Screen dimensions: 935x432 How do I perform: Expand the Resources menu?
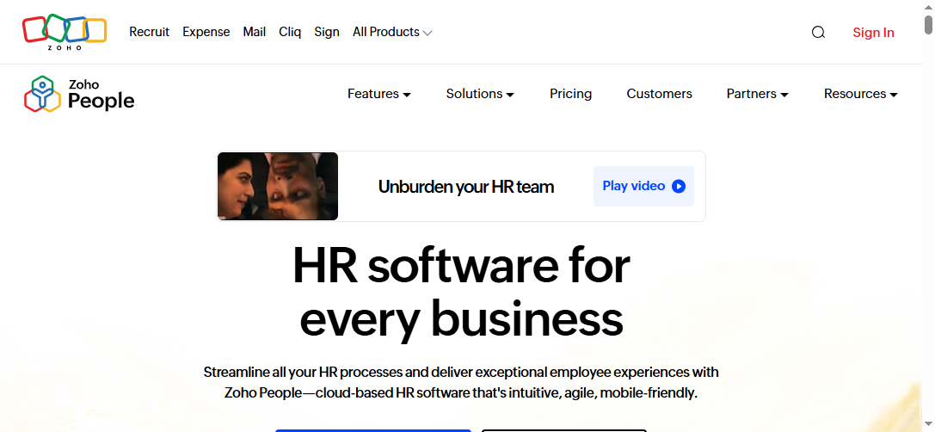pos(860,94)
